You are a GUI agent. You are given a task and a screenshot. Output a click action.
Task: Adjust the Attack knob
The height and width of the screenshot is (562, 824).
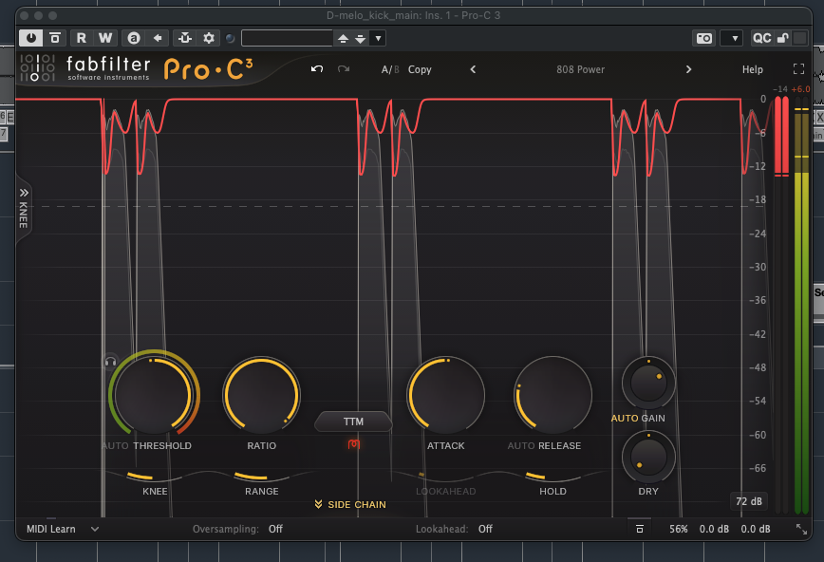(x=445, y=395)
